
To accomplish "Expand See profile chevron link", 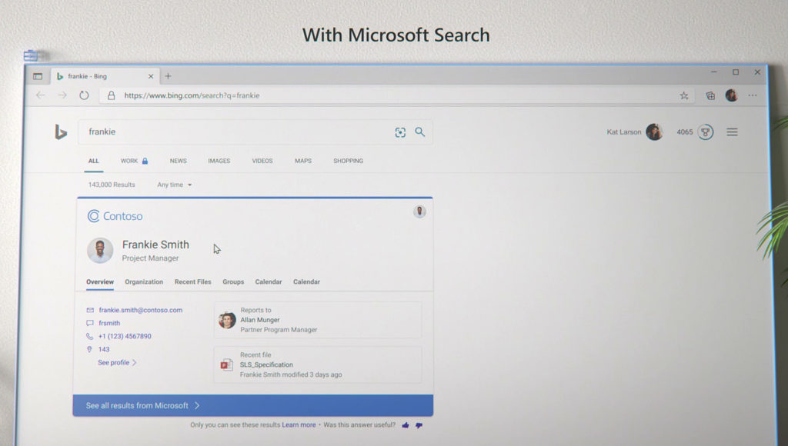I will pos(117,363).
